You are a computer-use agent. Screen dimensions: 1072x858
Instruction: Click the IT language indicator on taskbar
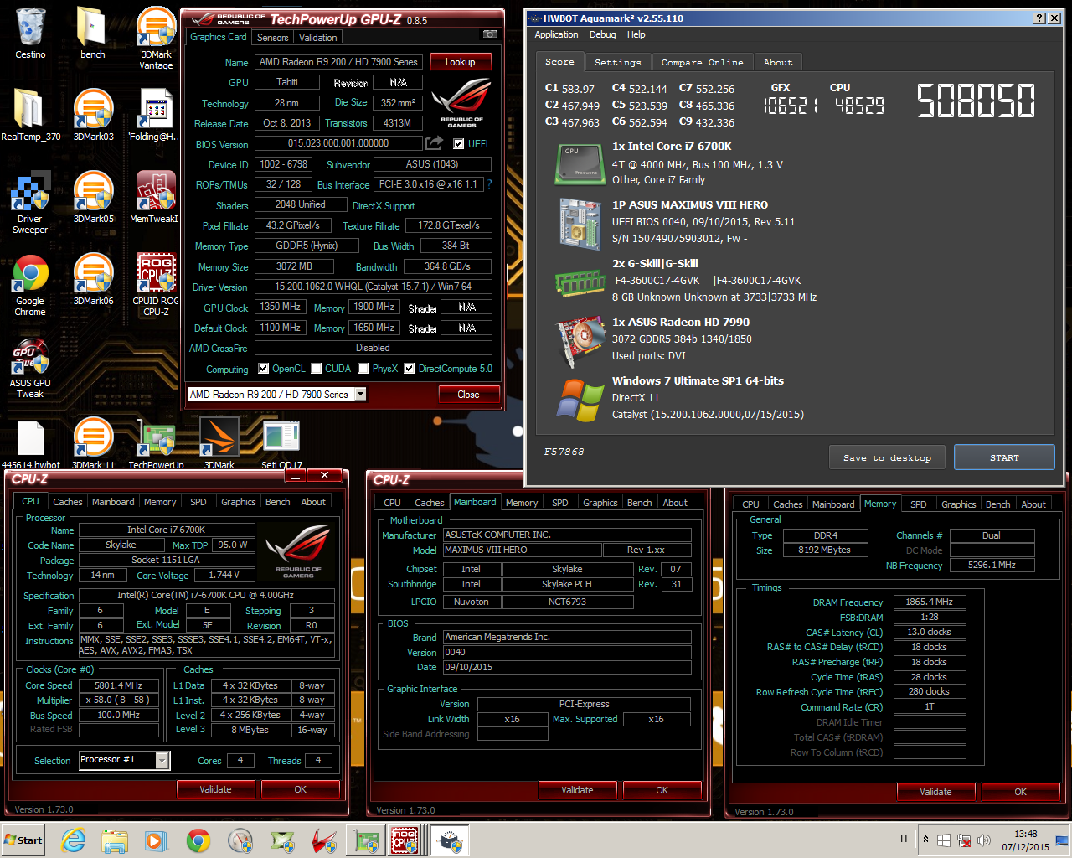(x=904, y=839)
